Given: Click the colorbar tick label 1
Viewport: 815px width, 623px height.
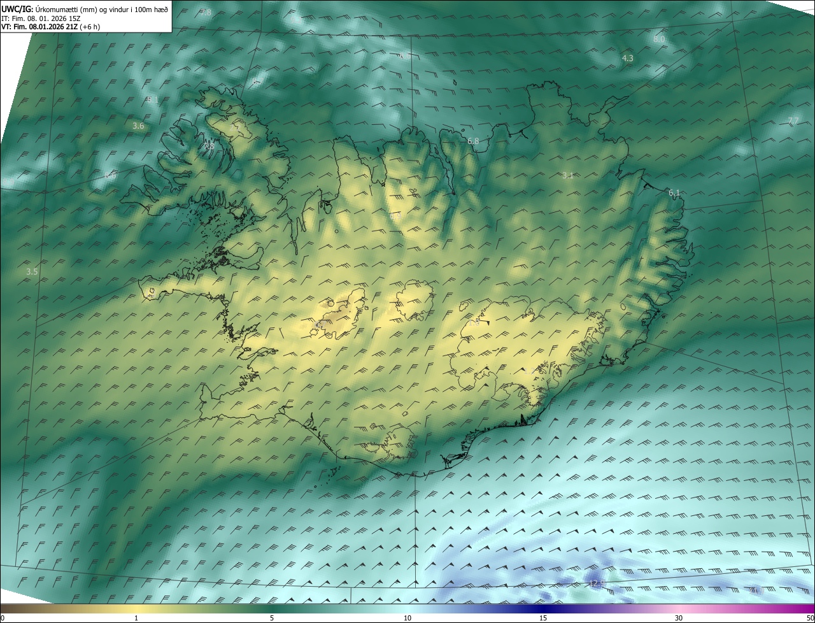Looking at the screenshot, I should click(x=136, y=618).
